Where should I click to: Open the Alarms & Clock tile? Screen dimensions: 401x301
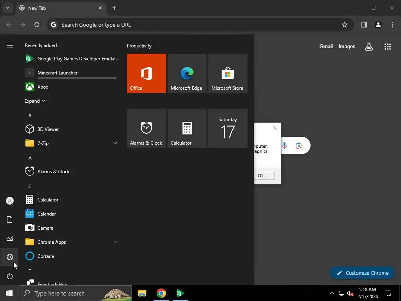point(146,128)
